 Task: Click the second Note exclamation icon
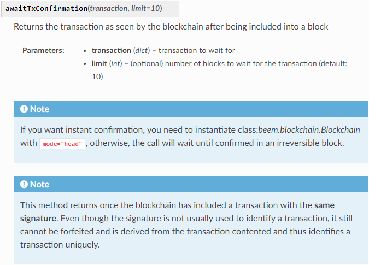[x=24, y=185]
